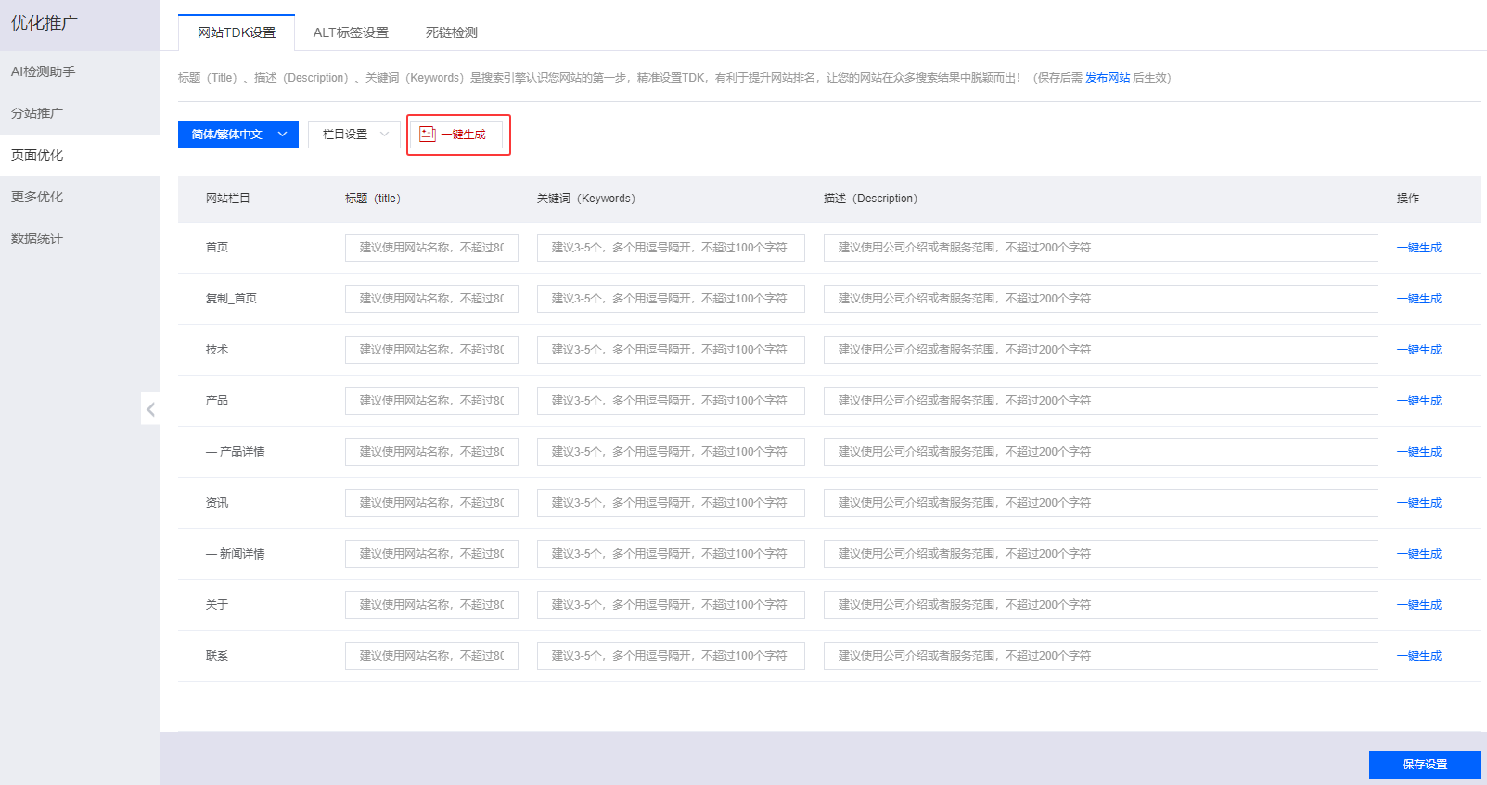This screenshot has height=785, width=1487.
Task: Click 一键生成 for 复制_首页 row
Action: pos(1419,299)
